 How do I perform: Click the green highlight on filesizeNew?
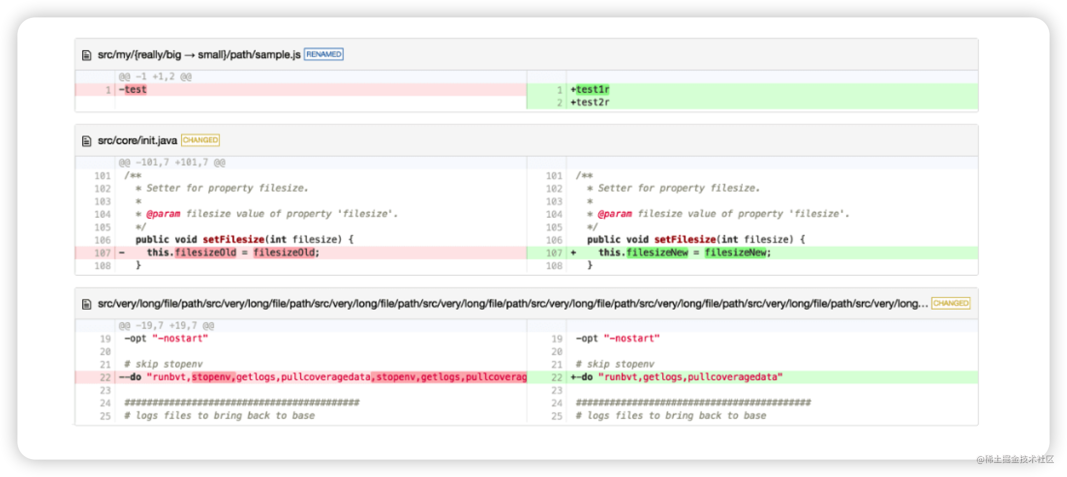click(x=658, y=252)
